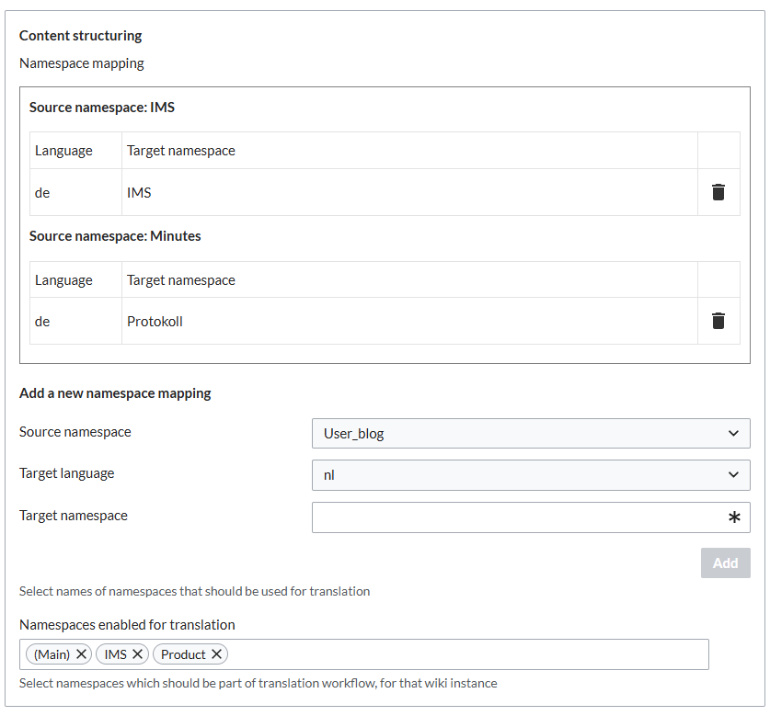Remove the Product namespace tag
This screenshot has height=716, width=770.
(x=216, y=654)
